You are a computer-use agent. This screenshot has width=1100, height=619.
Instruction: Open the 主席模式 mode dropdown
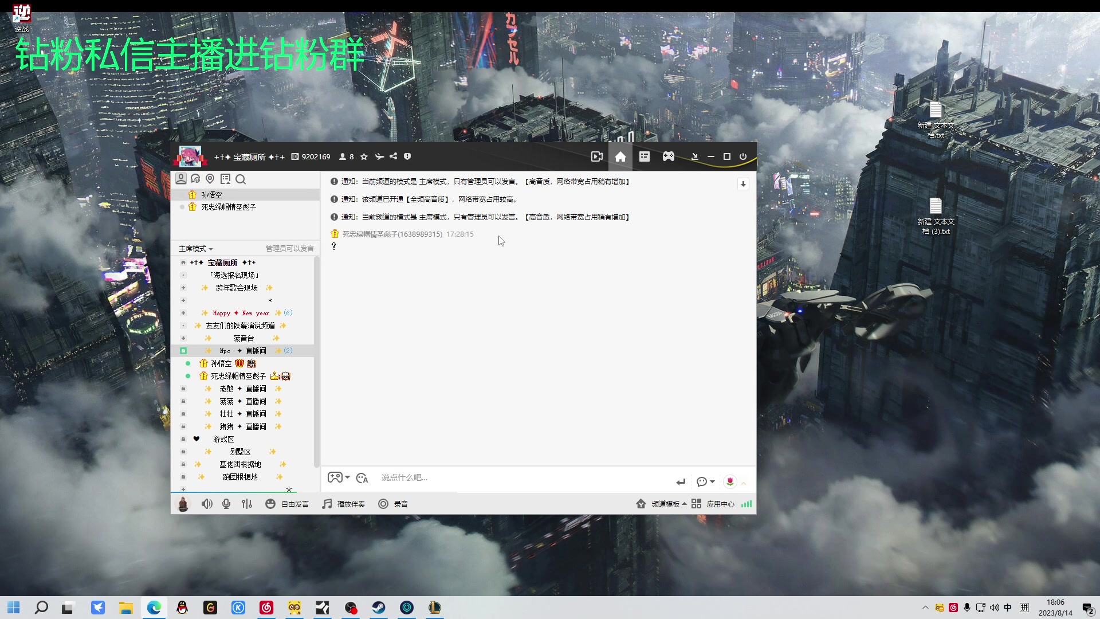coord(195,249)
